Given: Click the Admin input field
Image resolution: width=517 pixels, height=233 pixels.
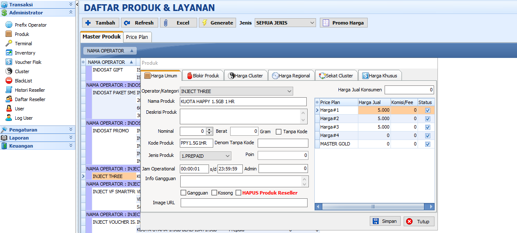Looking at the screenshot, I should (283, 169).
